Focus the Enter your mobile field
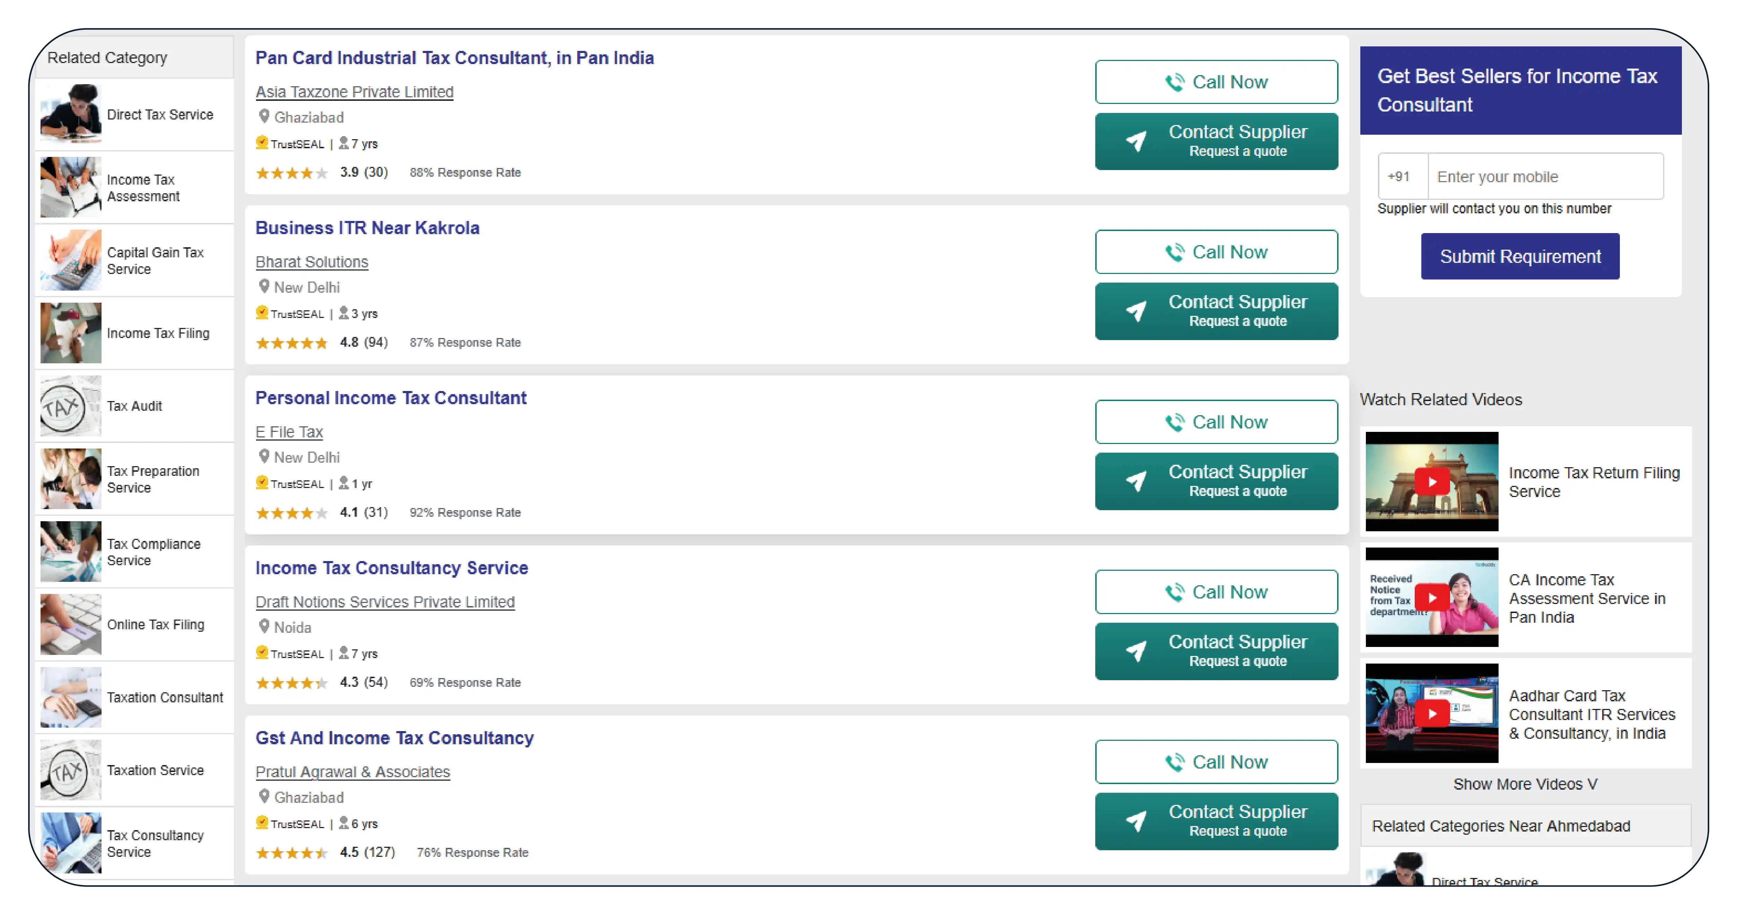 click(x=1545, y=177)
